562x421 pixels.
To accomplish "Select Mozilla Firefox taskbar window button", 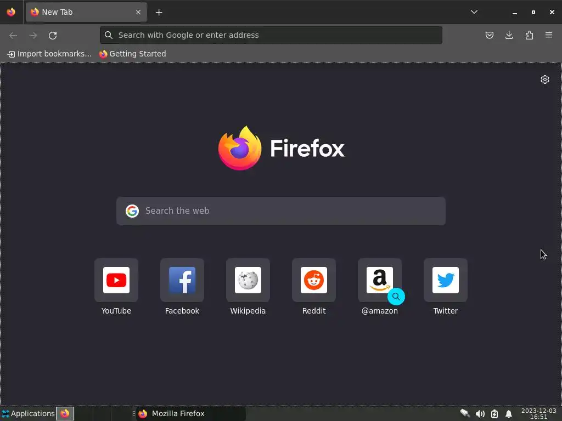I will (x=191, y=413).
